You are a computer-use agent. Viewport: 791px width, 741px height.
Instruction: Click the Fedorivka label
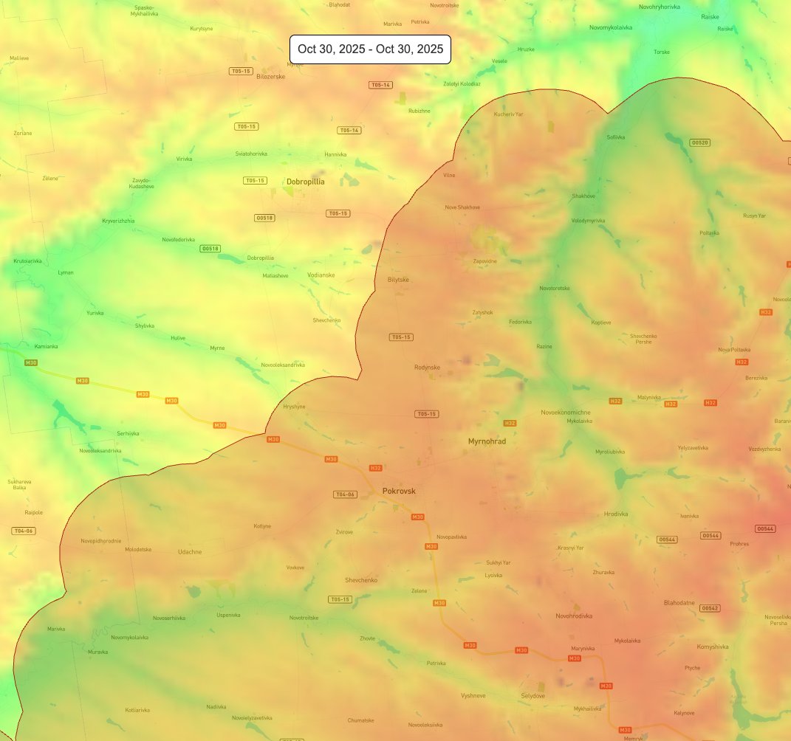[520, 322]
